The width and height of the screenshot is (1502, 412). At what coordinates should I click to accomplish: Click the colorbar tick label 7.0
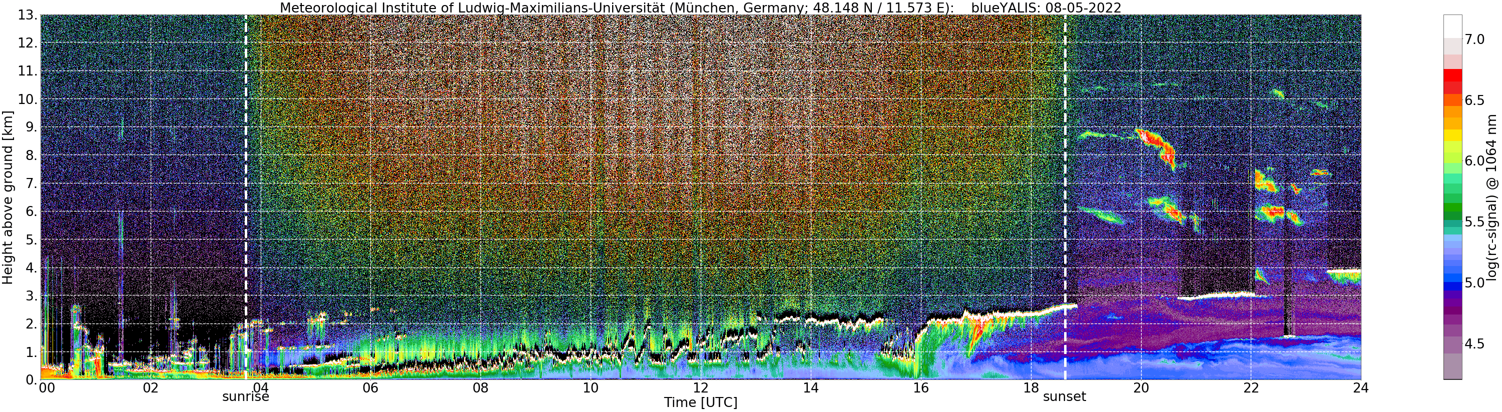point(1474,39)
